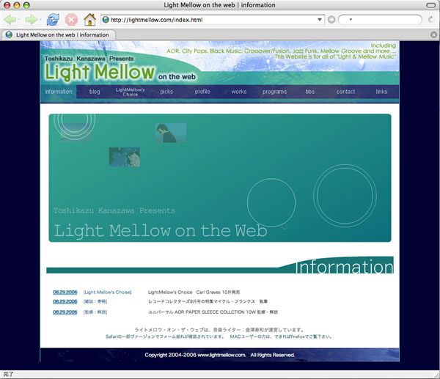Open the blog navigation tab
This screenshot has width=440, height=379.
[95, 92]
